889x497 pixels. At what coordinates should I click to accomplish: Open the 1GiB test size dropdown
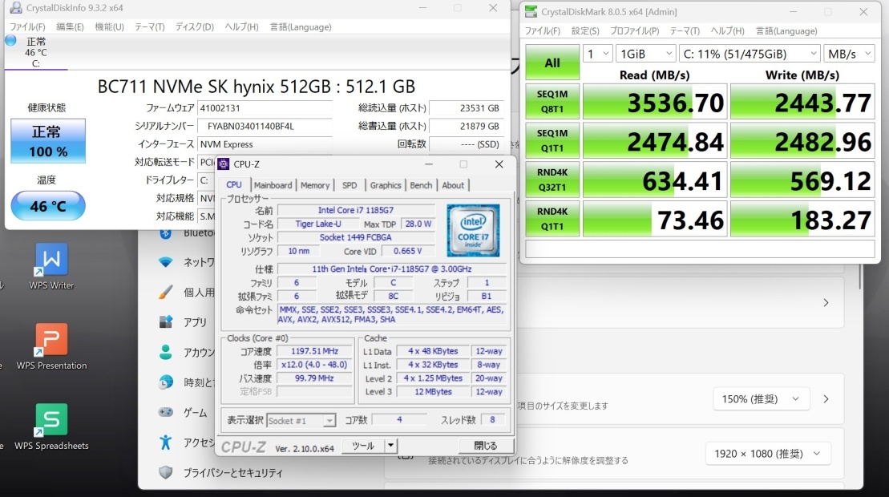pos(646,54)
